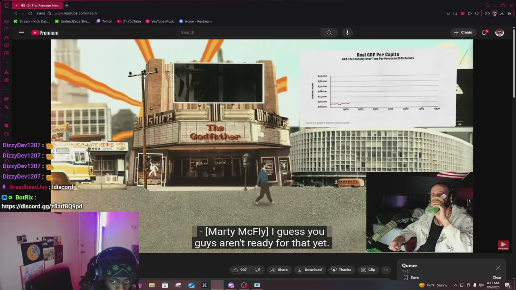Open Opera main menu logo
The image size is (516, 290).
click(6, 5)
